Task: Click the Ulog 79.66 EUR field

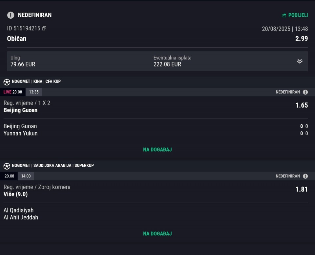Action: [23, 61]
